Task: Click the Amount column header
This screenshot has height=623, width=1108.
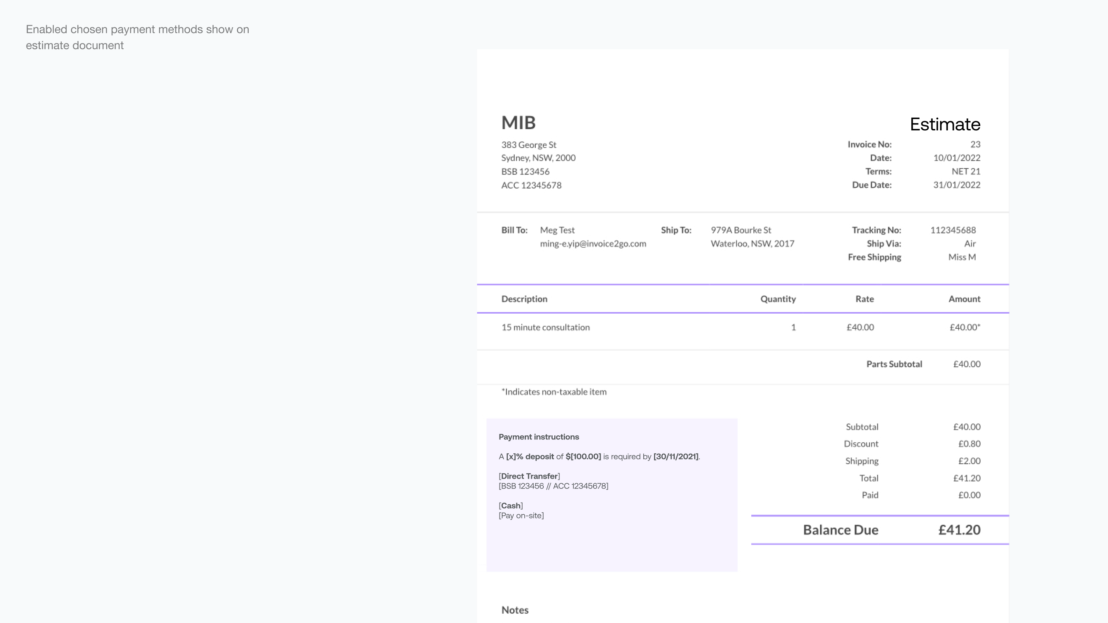Action: pyautogui.click(x=964, y=299)
